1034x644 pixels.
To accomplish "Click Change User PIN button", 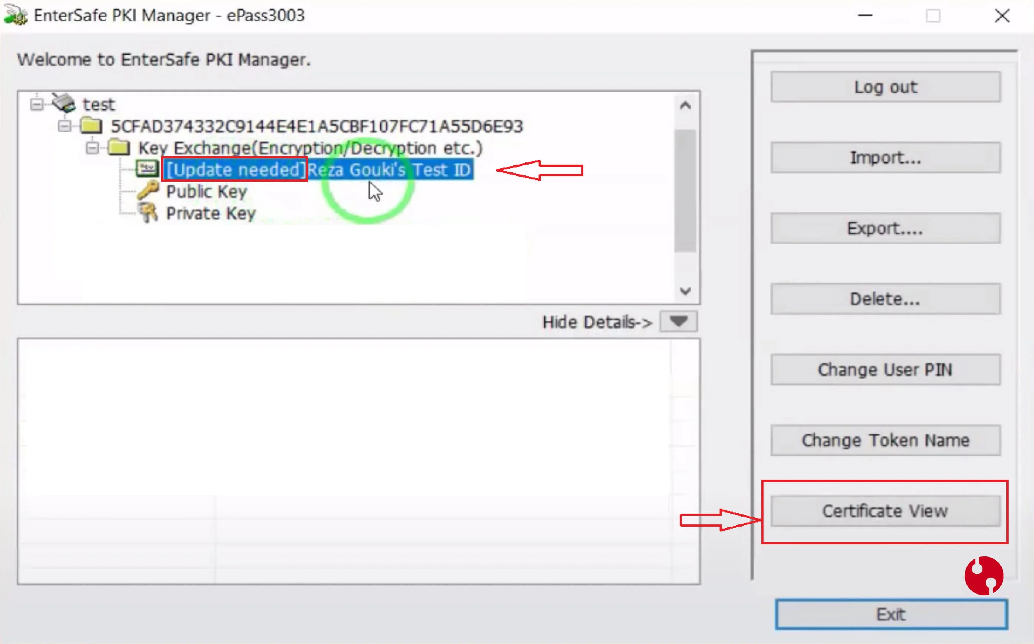I will (886, 370).
